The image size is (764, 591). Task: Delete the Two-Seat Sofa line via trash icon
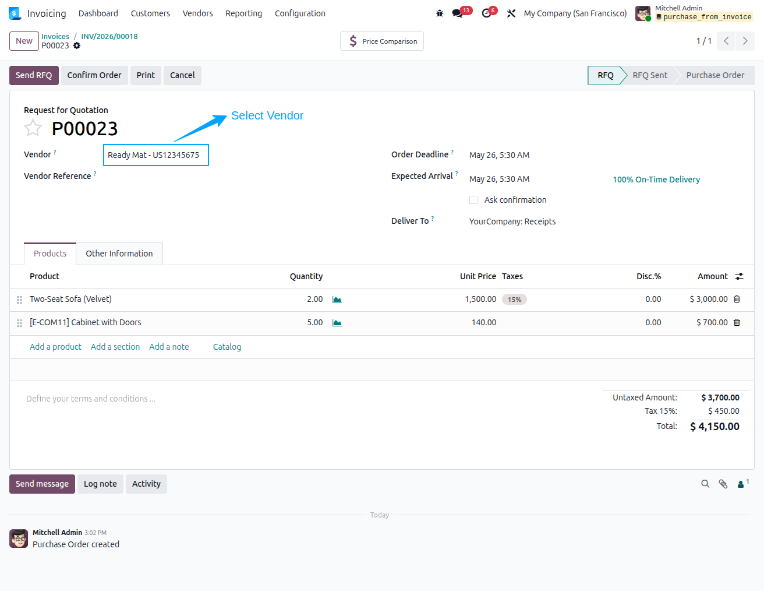[x=737, y=299]
